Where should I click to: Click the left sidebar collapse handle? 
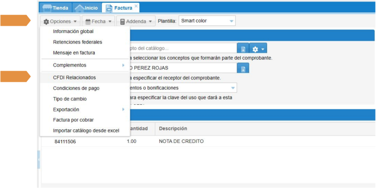pyautogui.click(x=39, y=160)
